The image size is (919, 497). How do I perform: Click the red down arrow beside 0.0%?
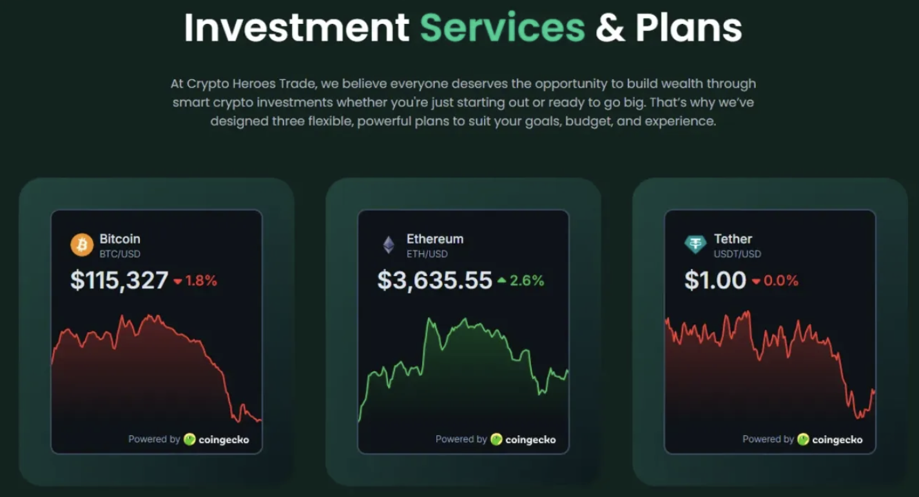(x=756, y=282)
